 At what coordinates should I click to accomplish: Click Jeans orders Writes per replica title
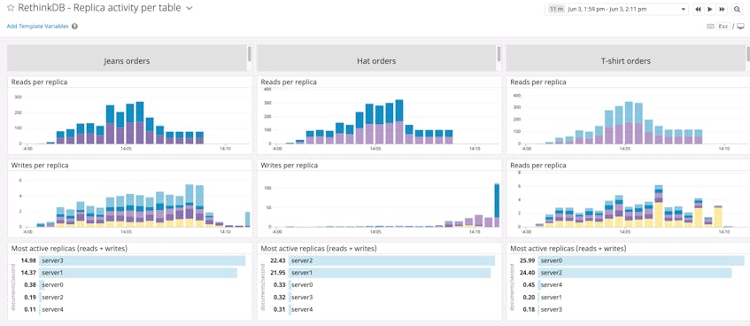tap(40, 165)
